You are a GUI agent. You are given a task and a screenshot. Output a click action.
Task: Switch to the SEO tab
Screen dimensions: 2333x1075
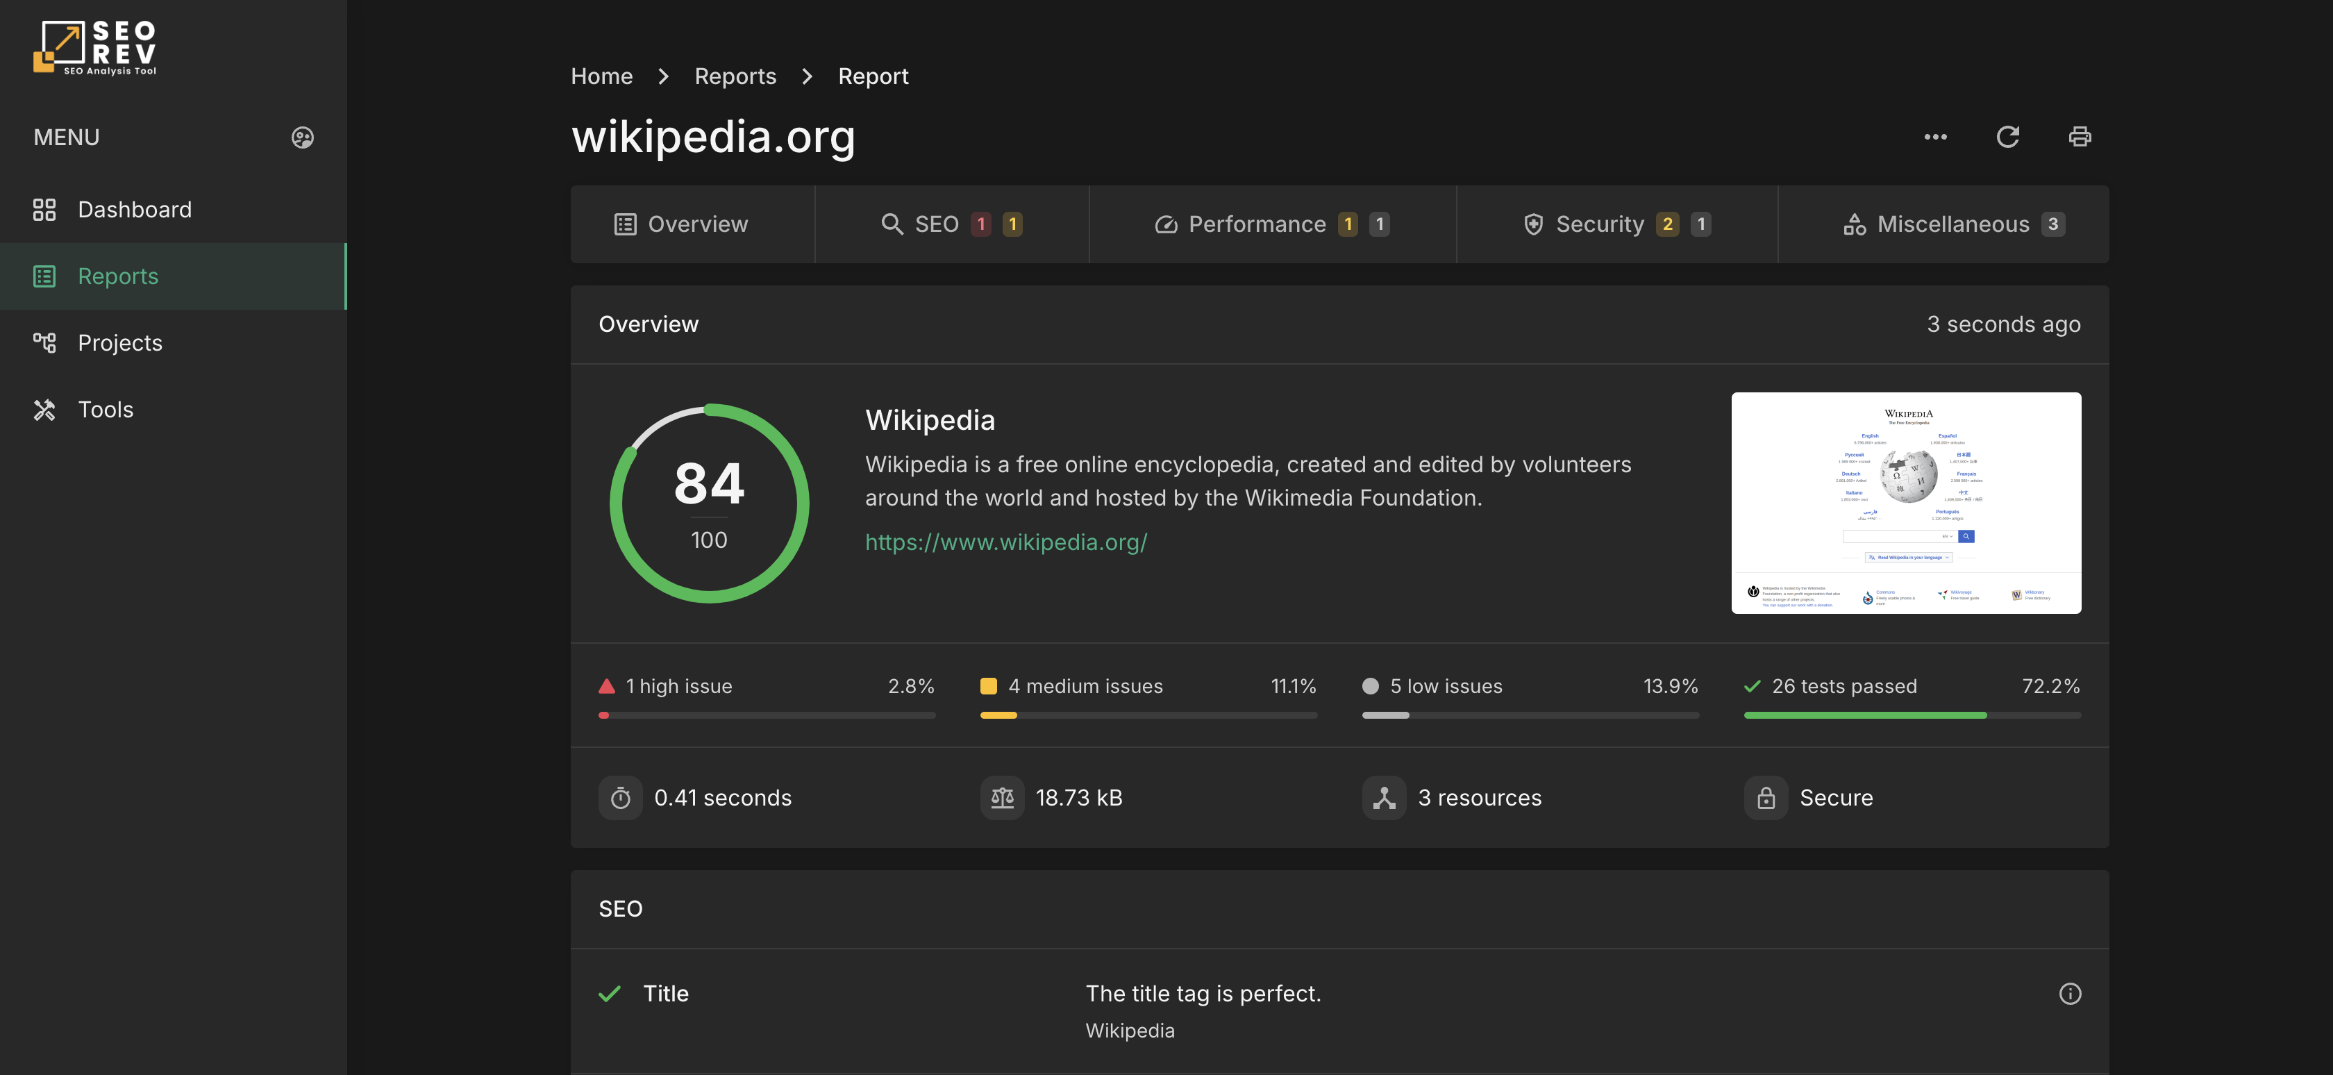click(952, 224)
